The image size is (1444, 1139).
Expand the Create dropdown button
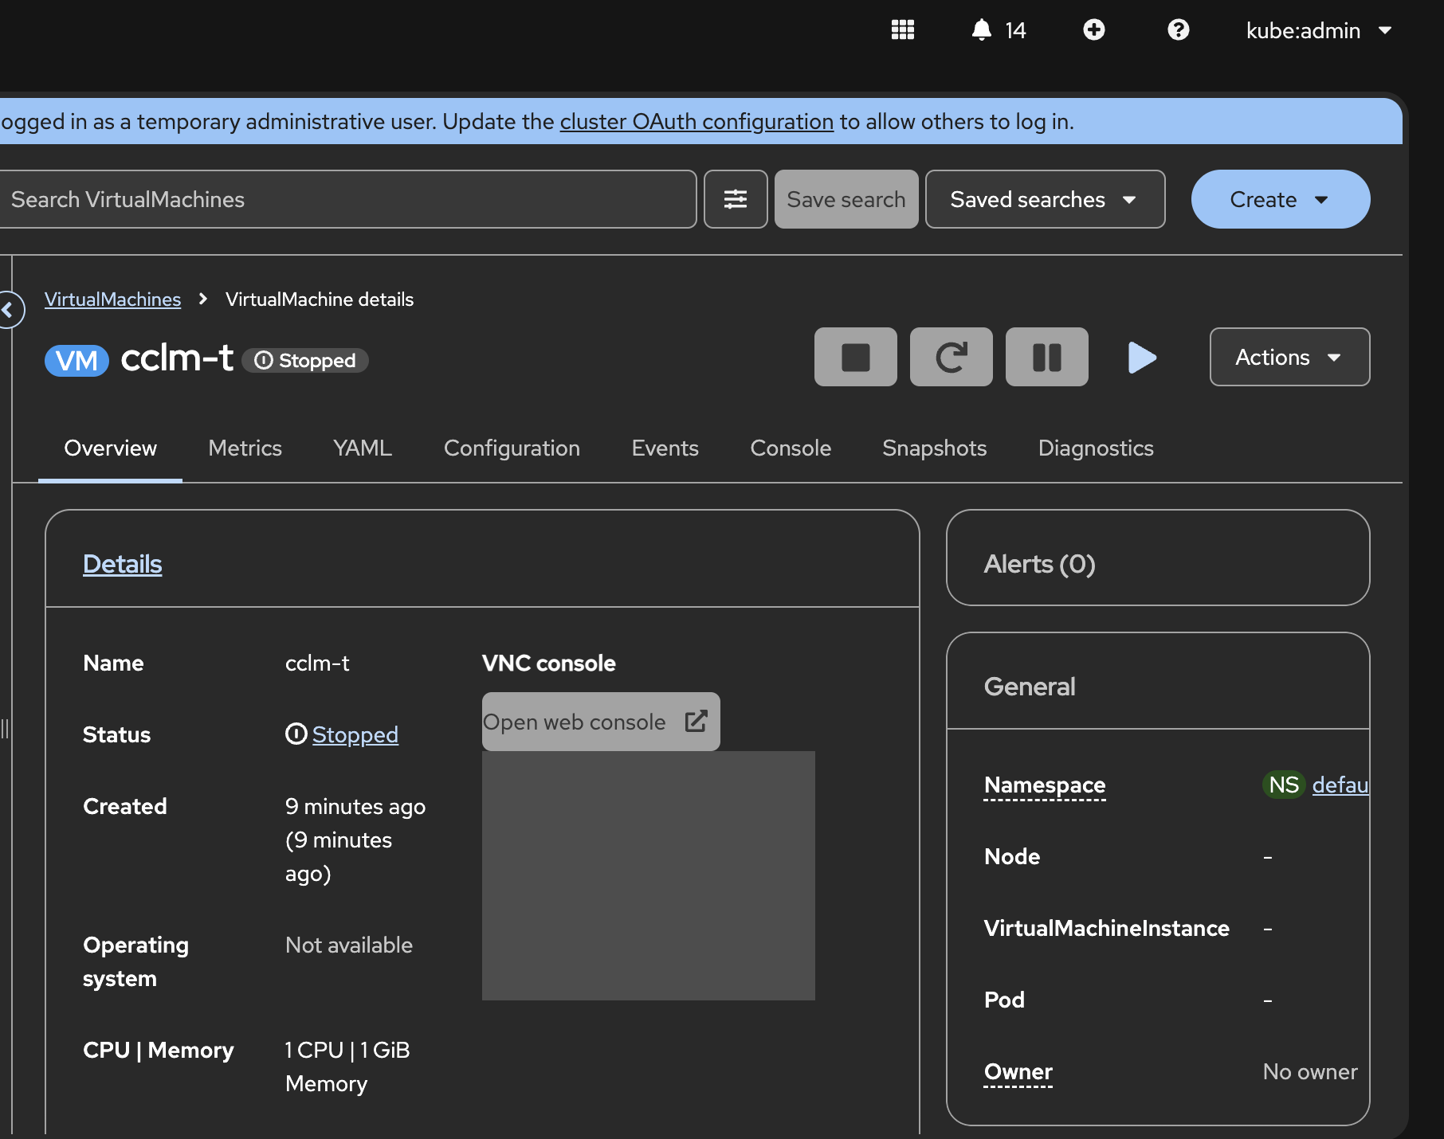tap(1280, 199)
